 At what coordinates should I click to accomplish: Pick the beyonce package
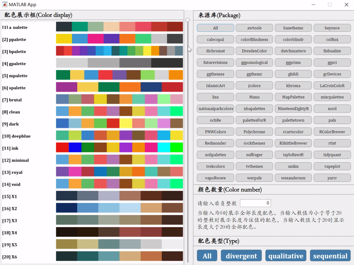[x=332, y=28]
